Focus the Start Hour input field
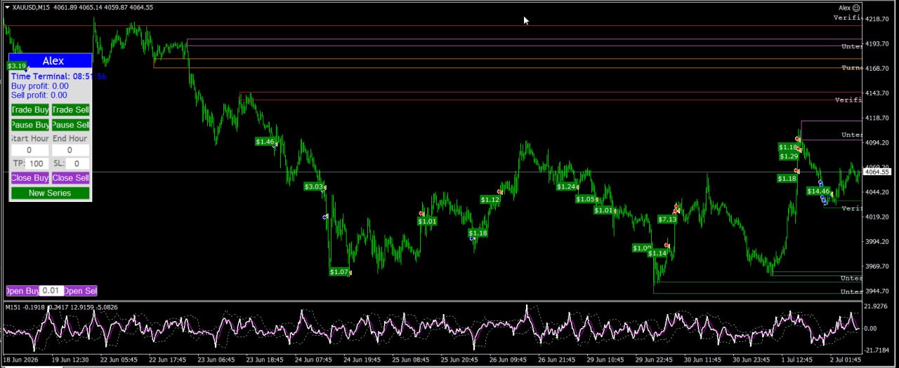Viewport: 899px width, 368px height. [29, 150]
